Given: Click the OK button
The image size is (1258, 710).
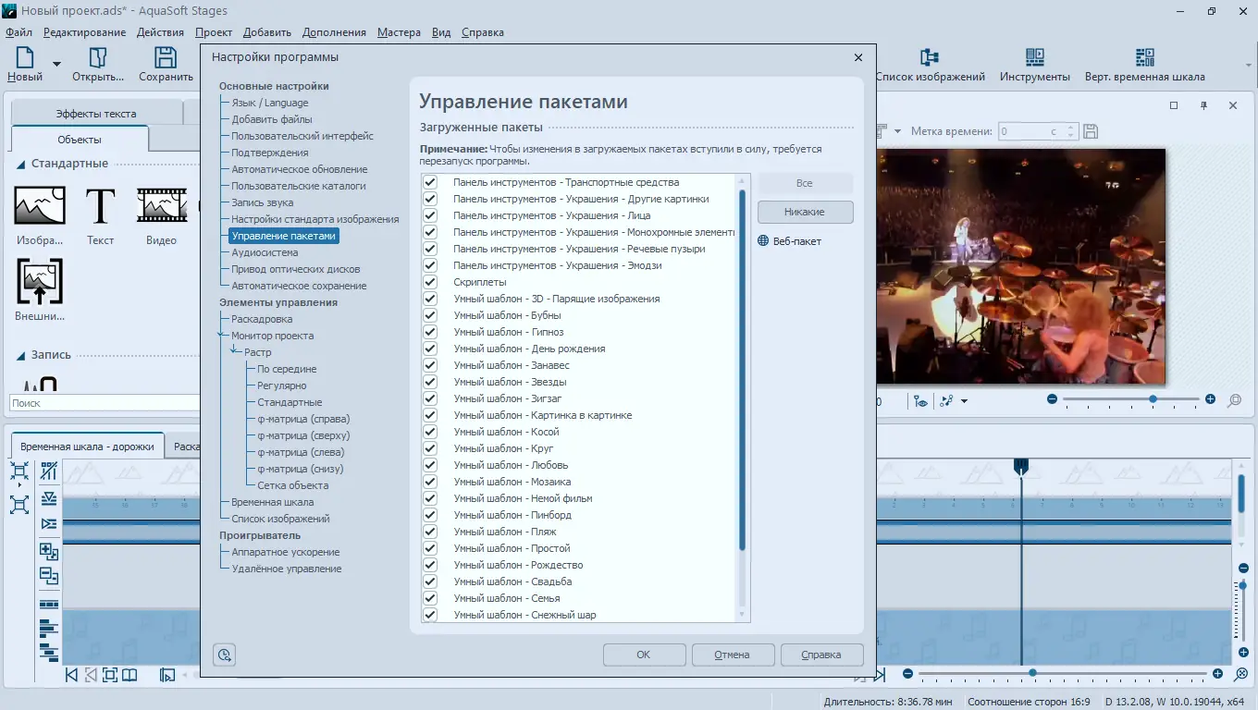Looking at the screenshot, I should click(x=644, y=655).
